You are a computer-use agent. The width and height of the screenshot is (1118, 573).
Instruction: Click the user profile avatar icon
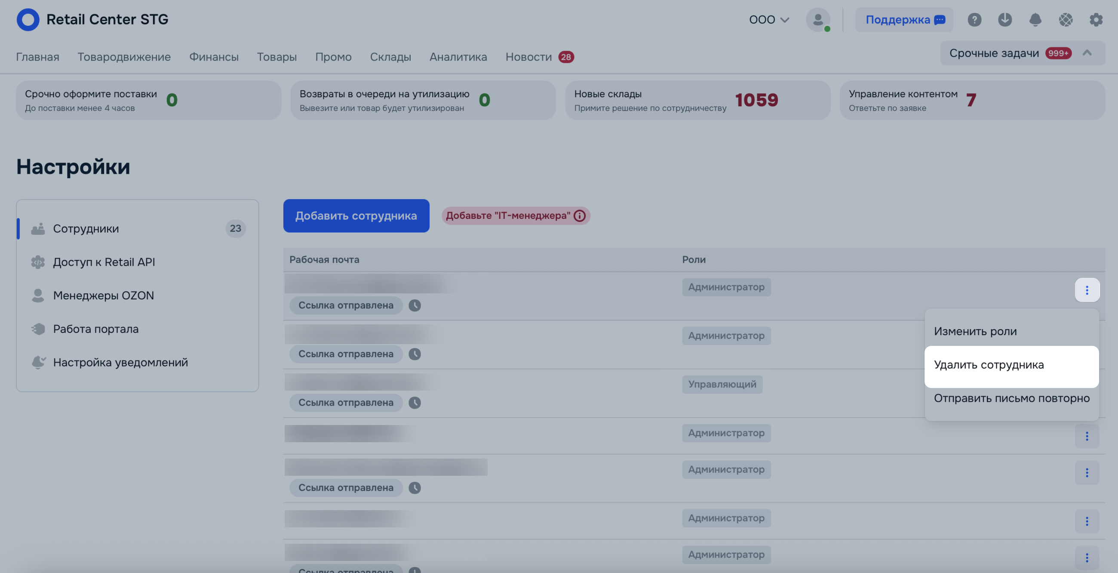[x=818, y=19]
